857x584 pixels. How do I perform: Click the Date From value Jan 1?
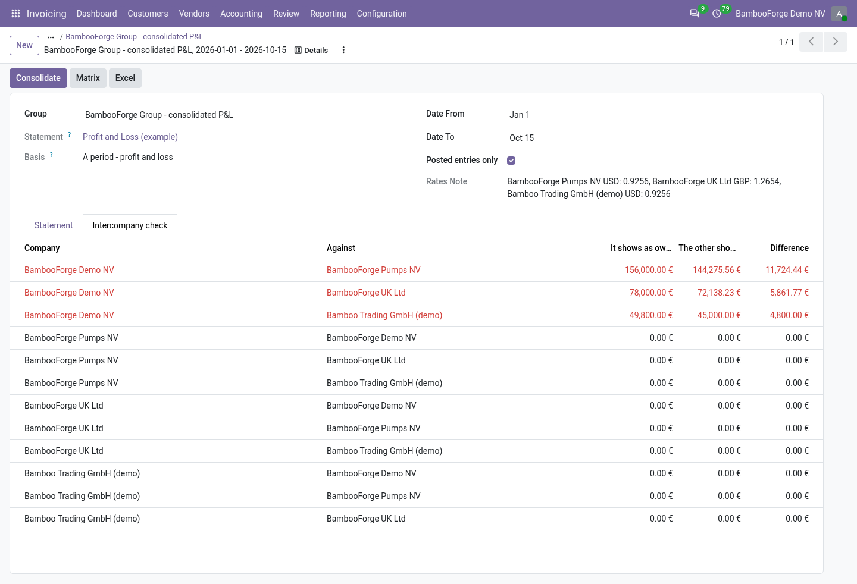(520, 115)
